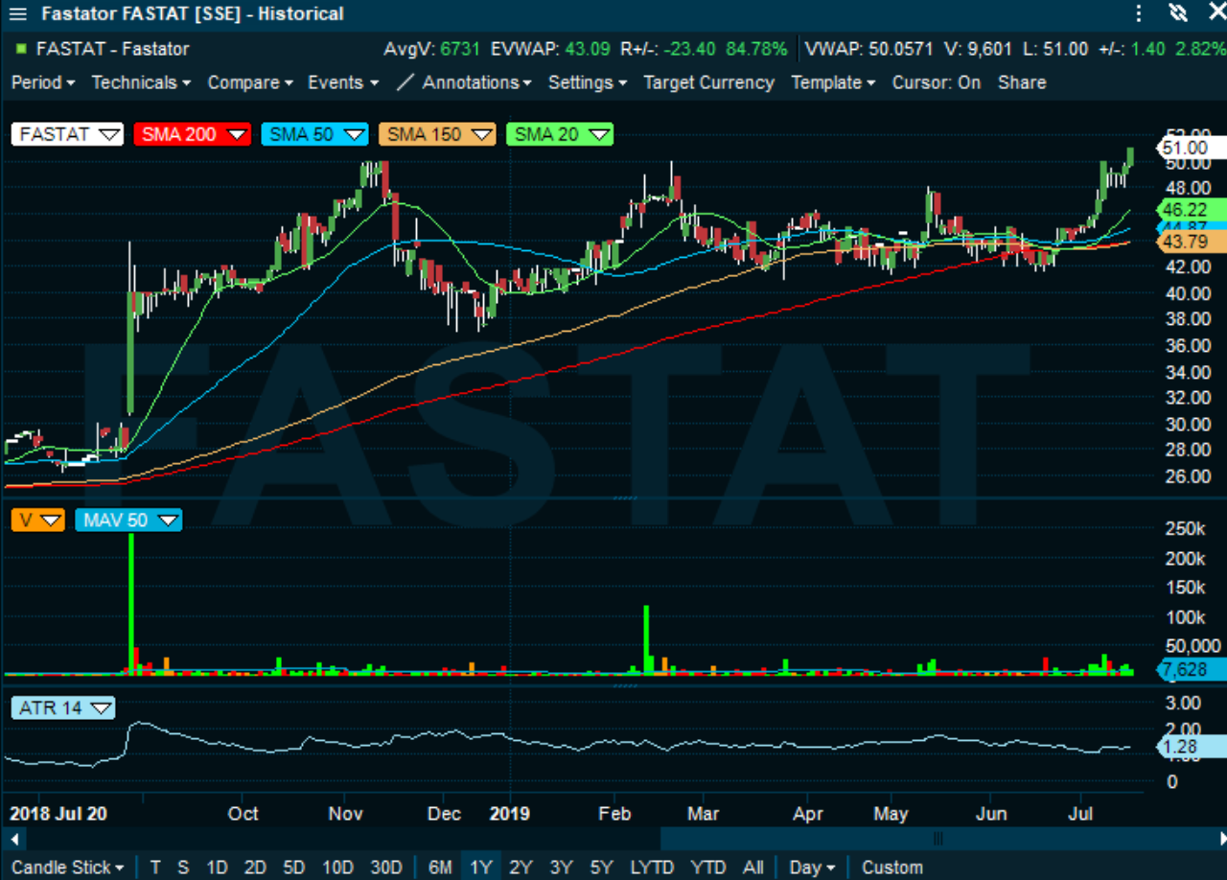This screenshot has height=880, width=1227.
Task: Open the Candle Stick chart type dropdown
Action: pos(67,868)
